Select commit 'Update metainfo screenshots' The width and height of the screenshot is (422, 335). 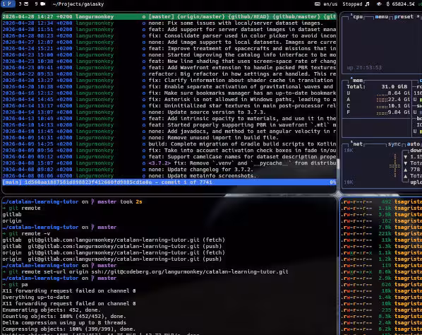pos(169,176)
